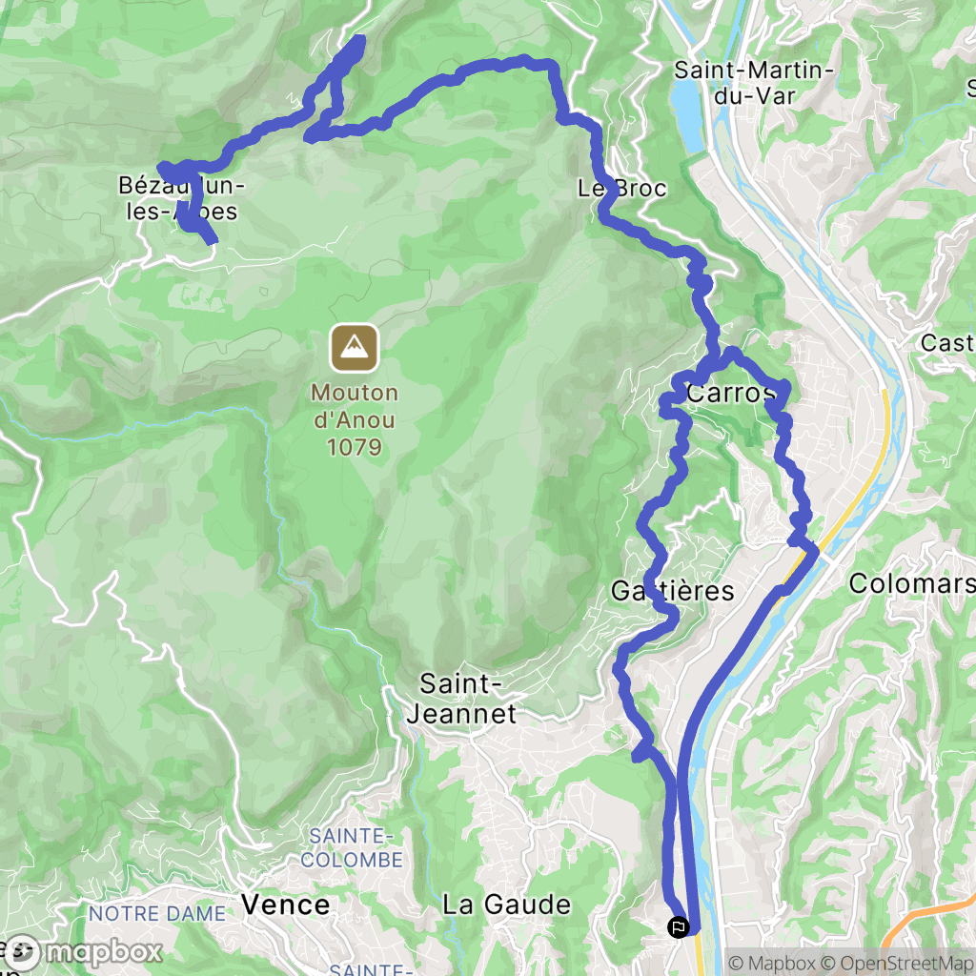Open the © Mapbox attribution link
Image resolution: width=976 pixels, height=976 pixels.
[x=772, y=963]
